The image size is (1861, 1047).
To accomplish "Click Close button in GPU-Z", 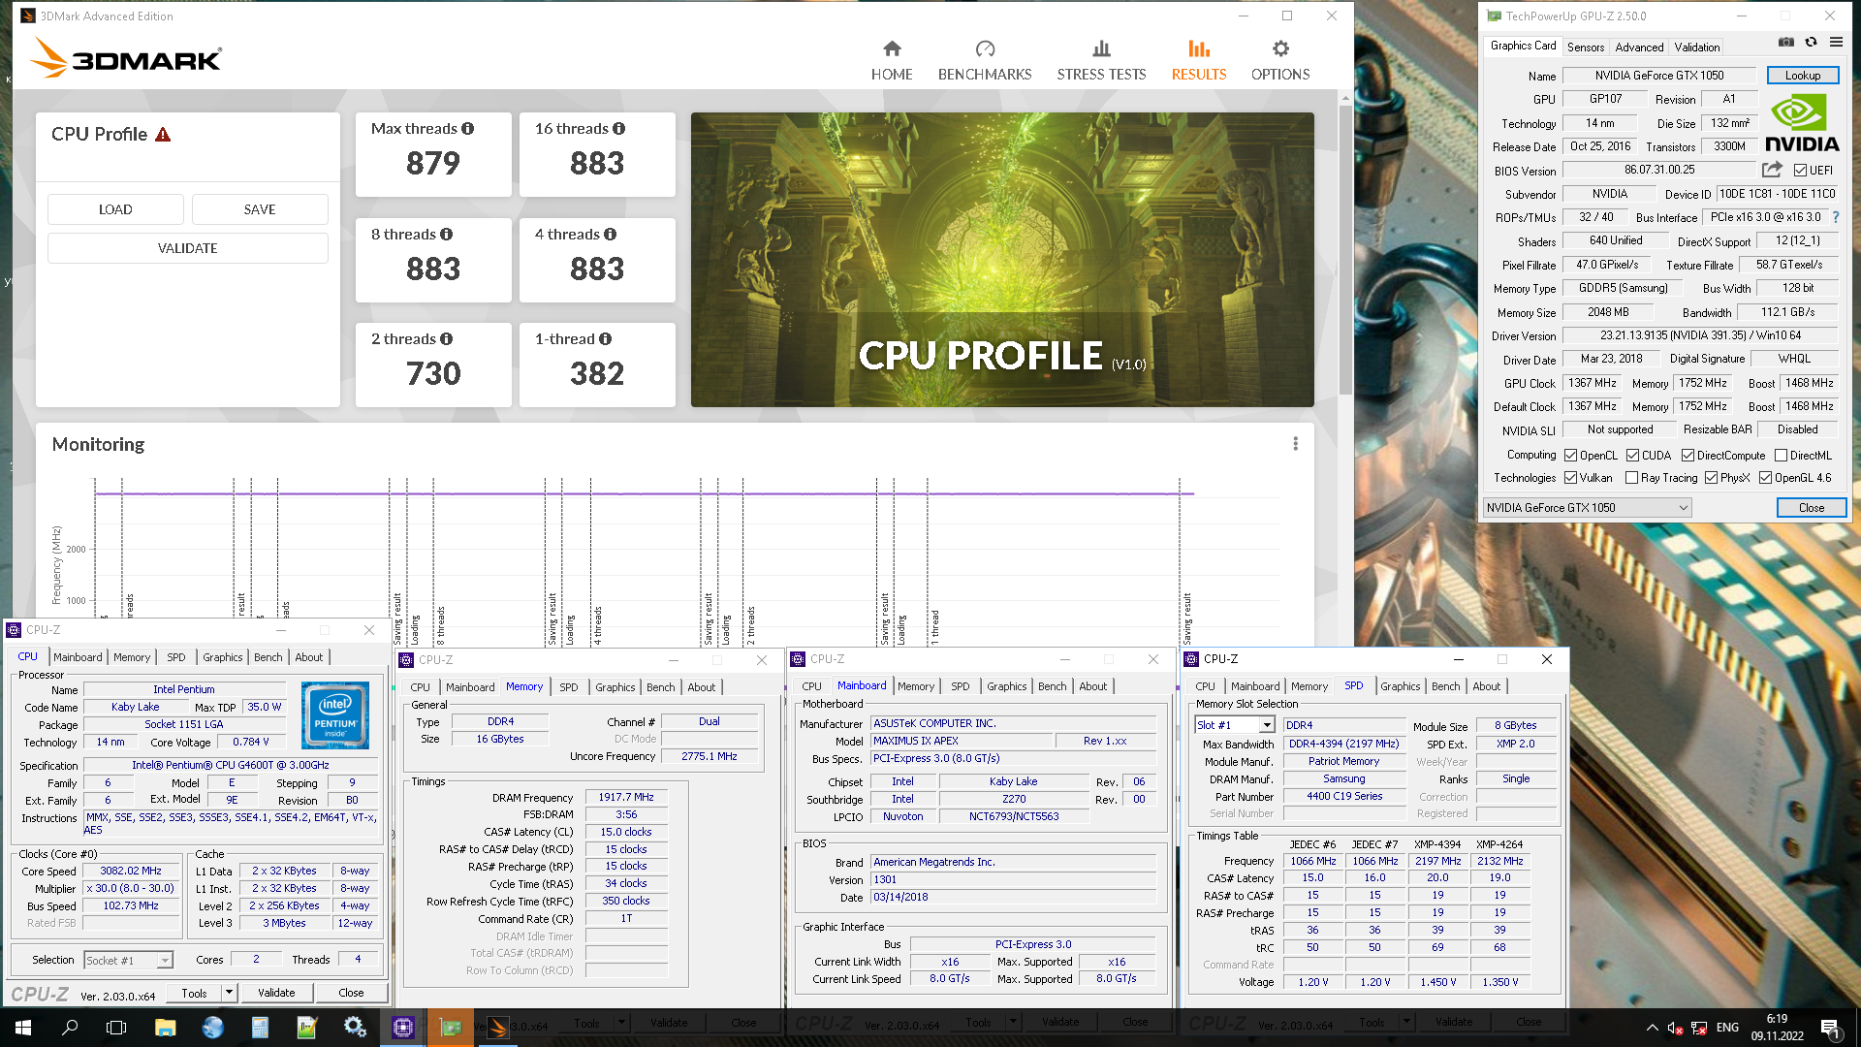I will 1812,508.
